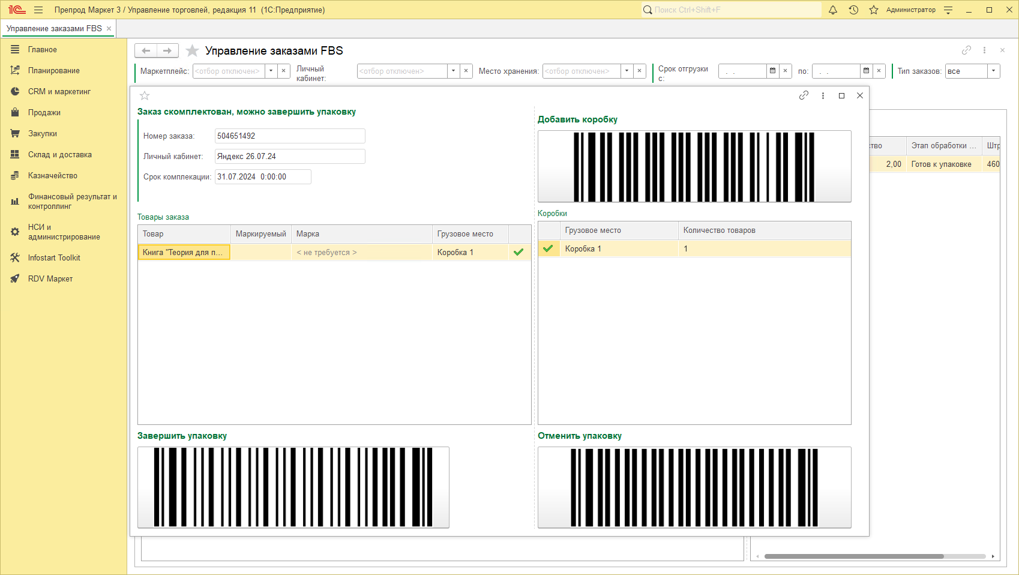Navigate back with the left arrow
This screenshot has width=1019, height=575.
(x=146, y=51)
